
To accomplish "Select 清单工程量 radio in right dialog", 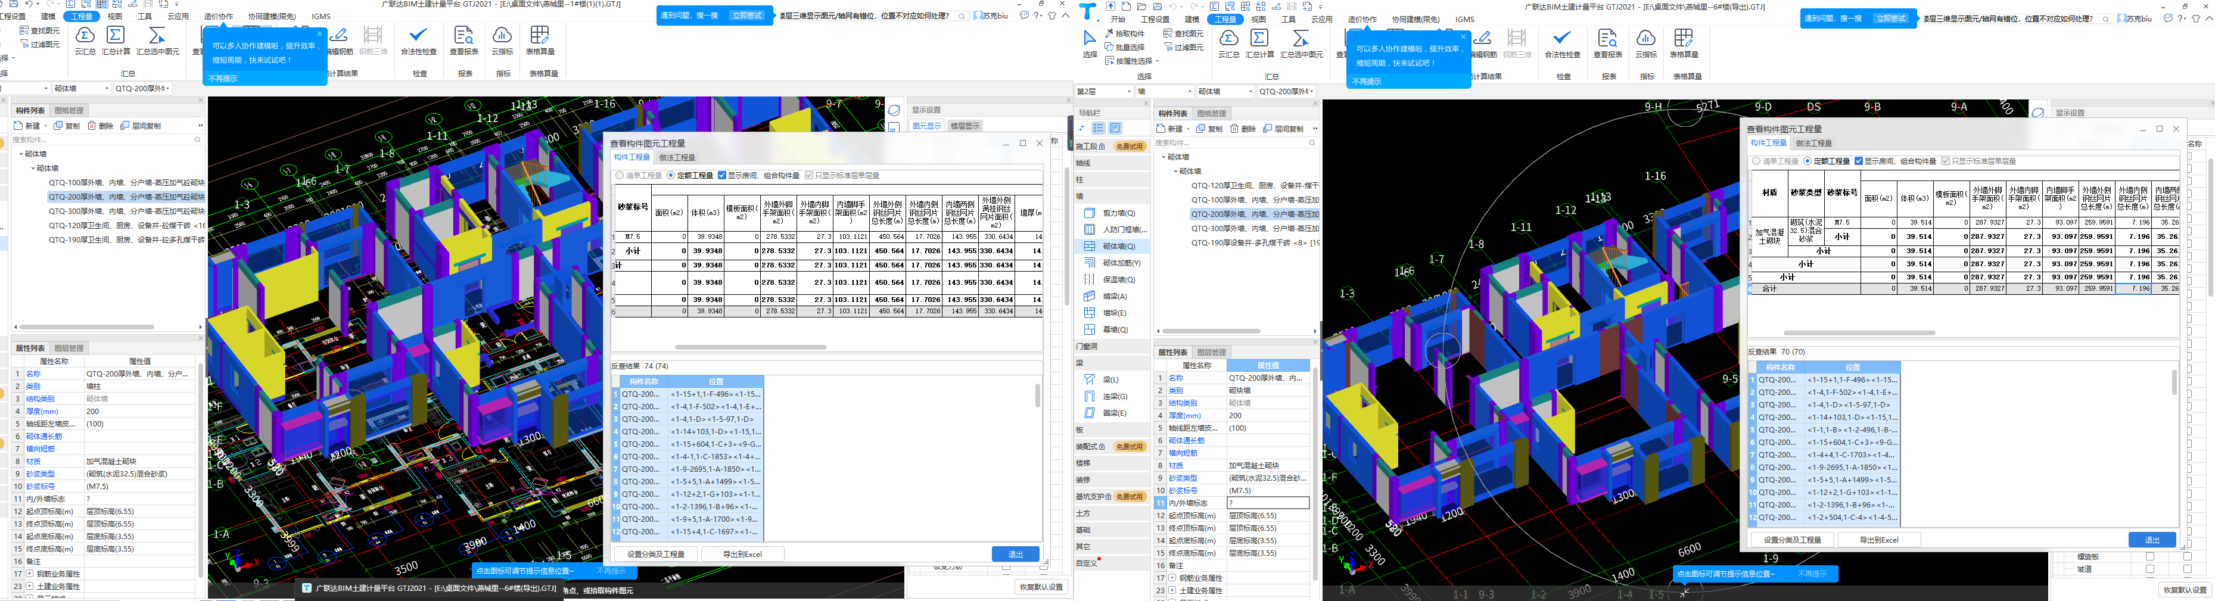I will [1777, 161].
